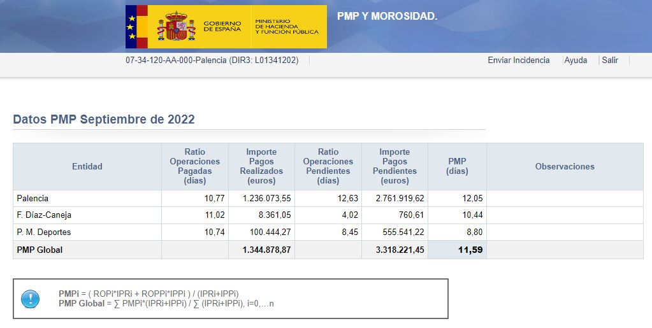Click the Importe Pagos Pendientes header
Screen dimensions: 652x328
pos(395,166)
